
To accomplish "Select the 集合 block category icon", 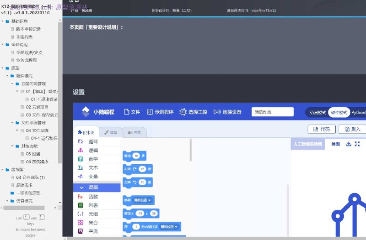I will pos(81,223).
